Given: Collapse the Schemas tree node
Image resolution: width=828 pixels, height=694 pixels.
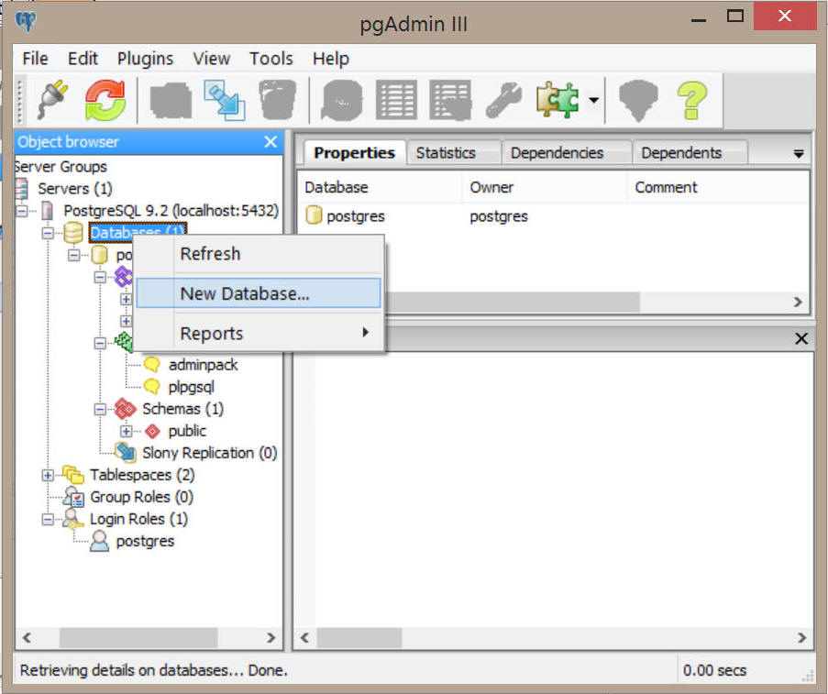Looking at the screenshot, I should click(x=100, y=409).
